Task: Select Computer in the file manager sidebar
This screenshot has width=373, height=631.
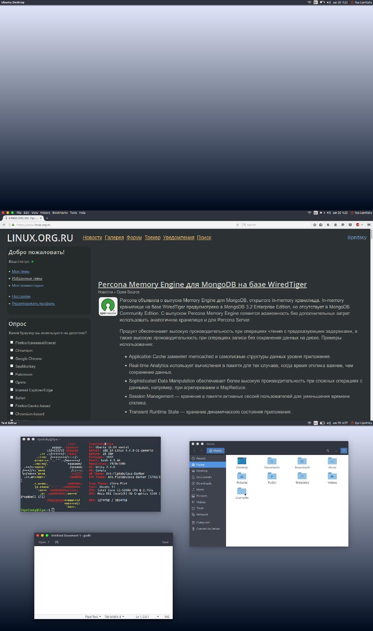Action: pyautogui.click(x=208, y=522)
